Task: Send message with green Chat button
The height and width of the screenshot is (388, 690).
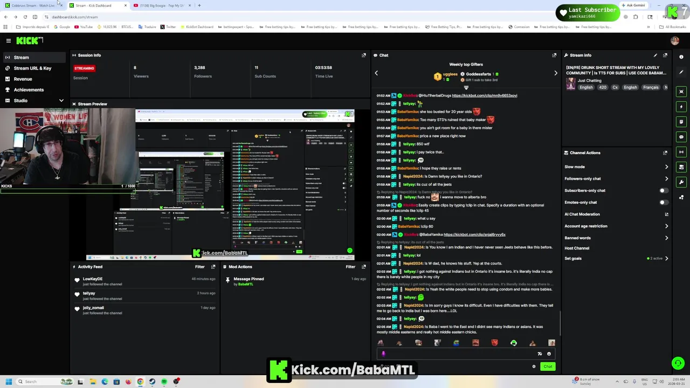Action: [548, 366]
